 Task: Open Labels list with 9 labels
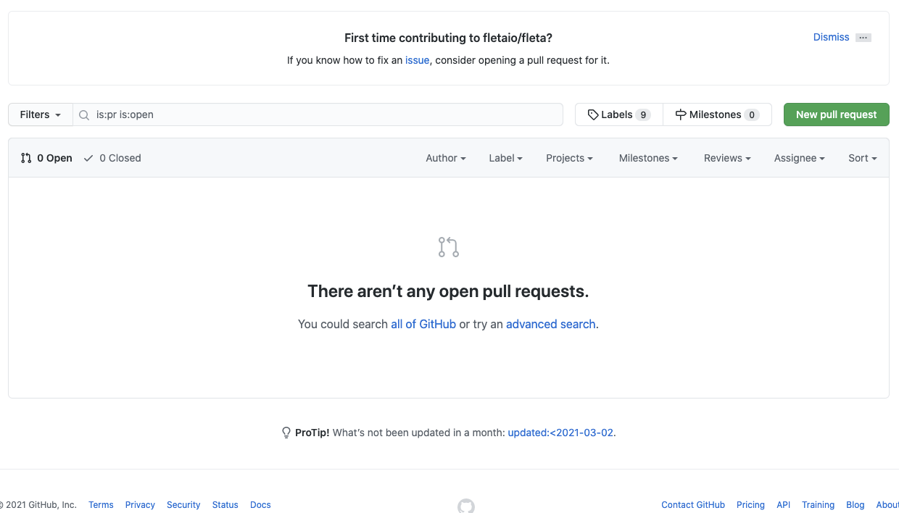pyautogui.click(x=619, y=114)
